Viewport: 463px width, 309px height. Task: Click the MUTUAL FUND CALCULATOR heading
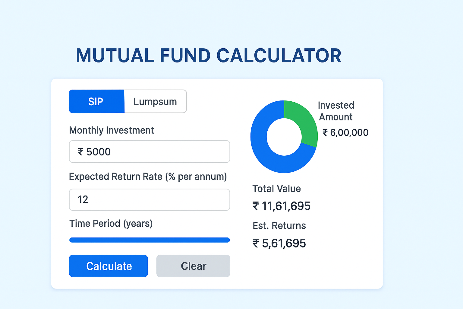209,56
